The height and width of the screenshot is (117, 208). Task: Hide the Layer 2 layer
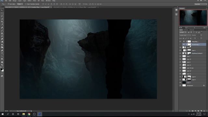(x=180, y=83)
